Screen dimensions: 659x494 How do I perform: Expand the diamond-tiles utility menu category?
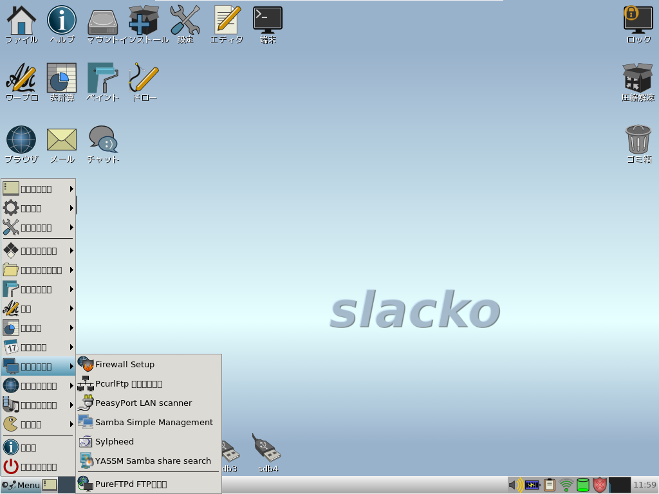[x=38, y=251]
